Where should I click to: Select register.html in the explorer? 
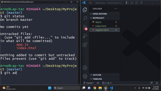click(x=104, y=30)
